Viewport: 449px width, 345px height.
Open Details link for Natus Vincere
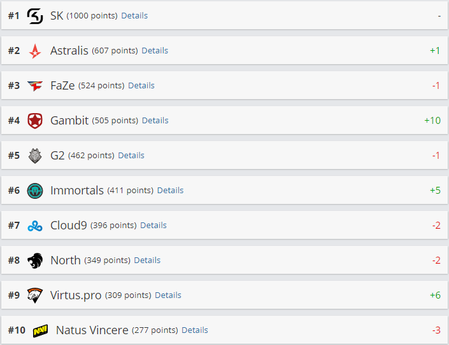click(x=195, y=330)
